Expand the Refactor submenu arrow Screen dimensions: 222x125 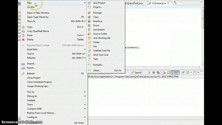pos(85,58)
